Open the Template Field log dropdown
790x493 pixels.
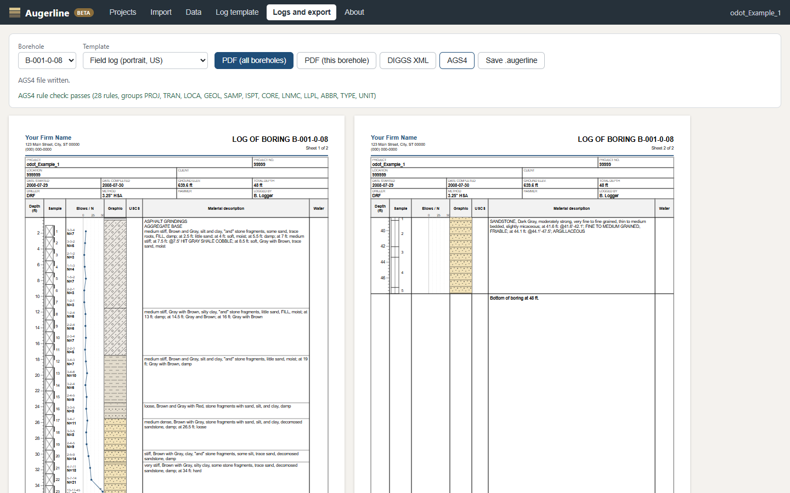(x=145, y=60)
